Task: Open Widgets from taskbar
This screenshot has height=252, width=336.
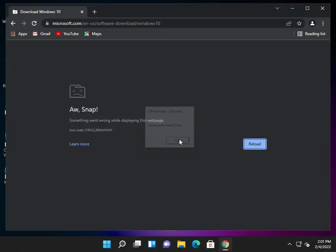Action: point(152,244)
